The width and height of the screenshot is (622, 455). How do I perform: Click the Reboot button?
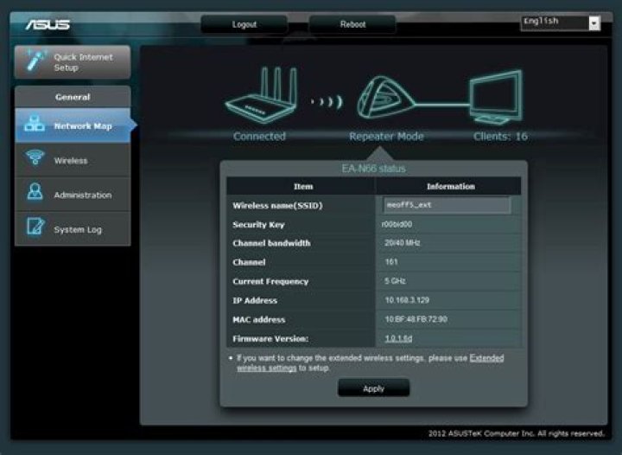point(352,24)
